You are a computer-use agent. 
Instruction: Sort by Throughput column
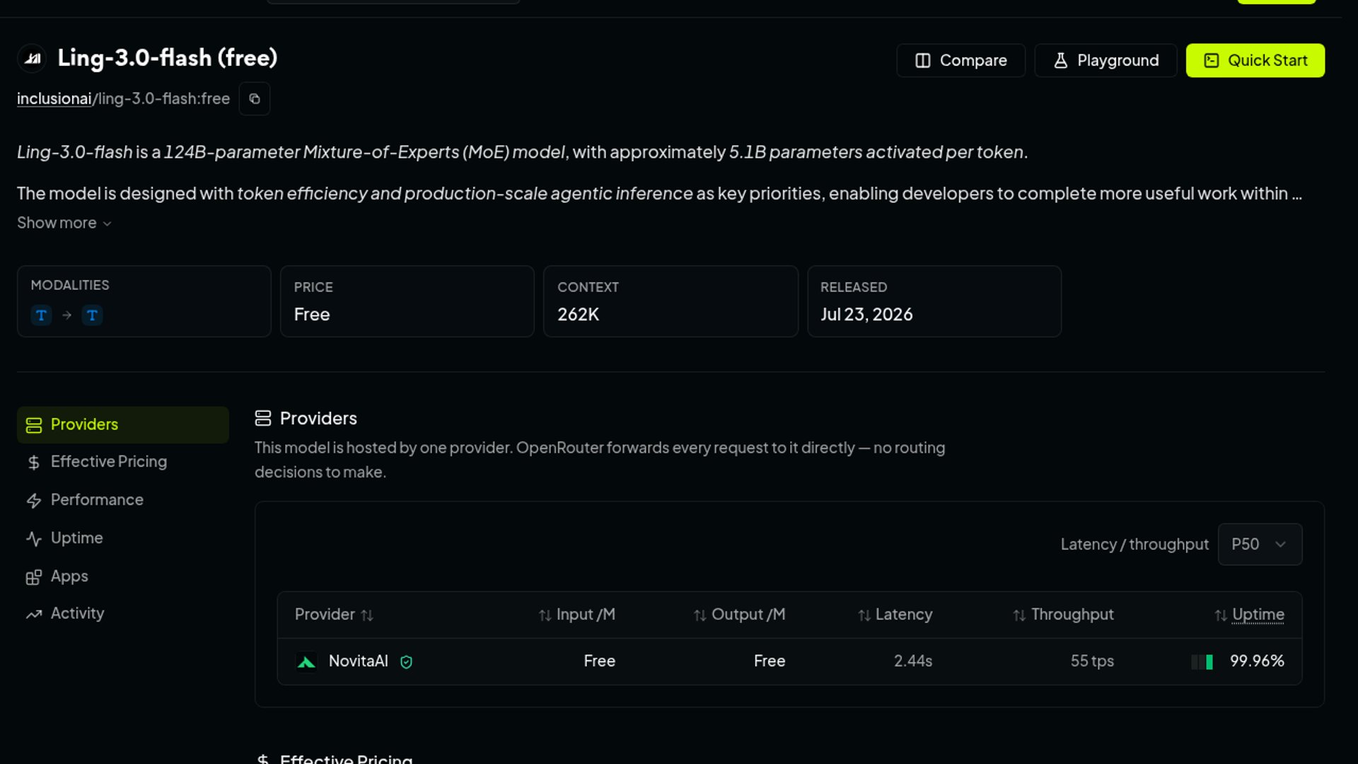pyautogui.click(x=1063, y=615)
